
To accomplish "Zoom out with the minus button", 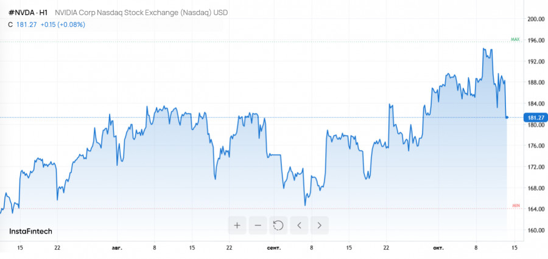I will [x=258, y=226].
